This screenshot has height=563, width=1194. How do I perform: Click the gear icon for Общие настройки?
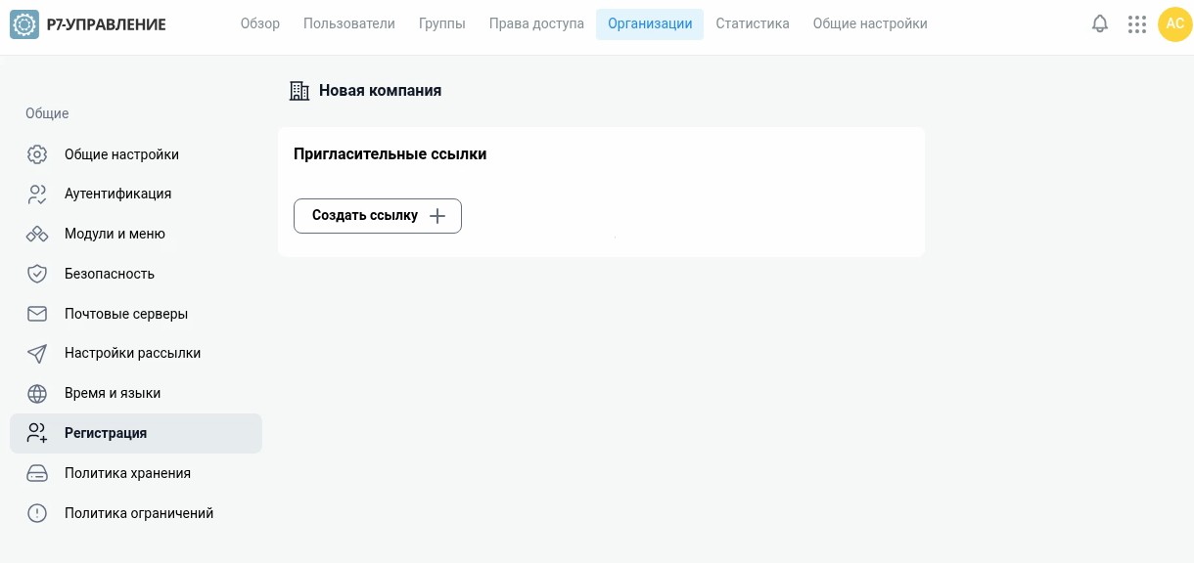coord(37,154)
